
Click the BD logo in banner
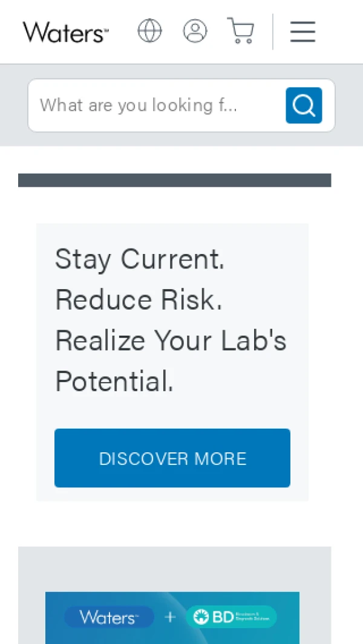(x=231, y=617)
